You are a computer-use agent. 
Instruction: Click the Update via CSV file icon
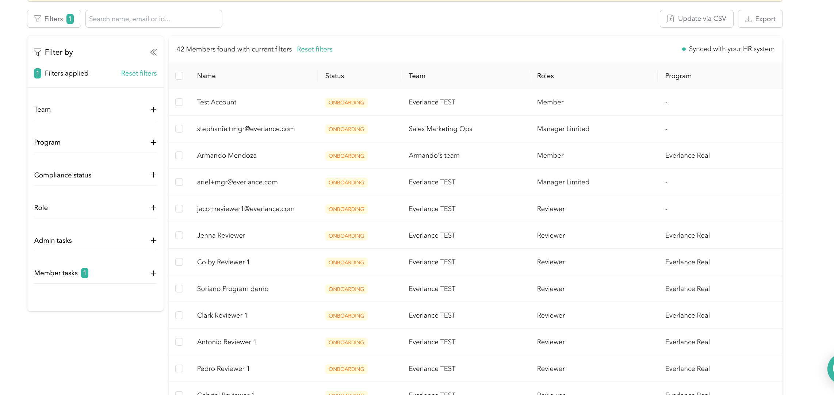(670, 19)
